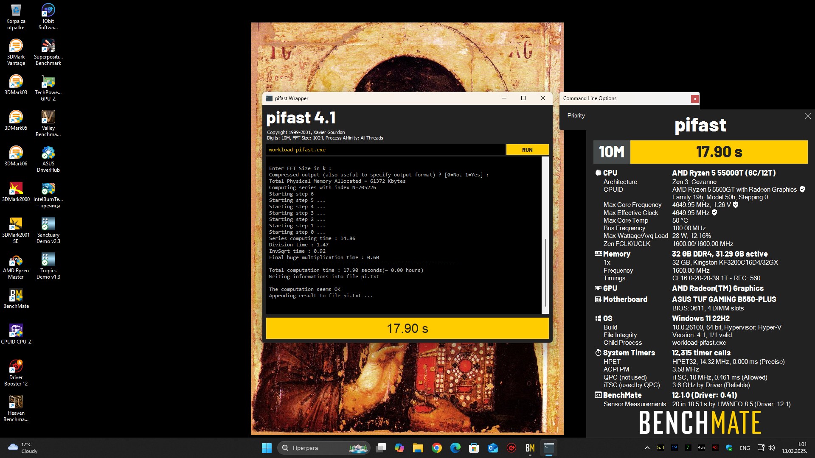Close the BenchMate result panel with X

click(807, 116)
